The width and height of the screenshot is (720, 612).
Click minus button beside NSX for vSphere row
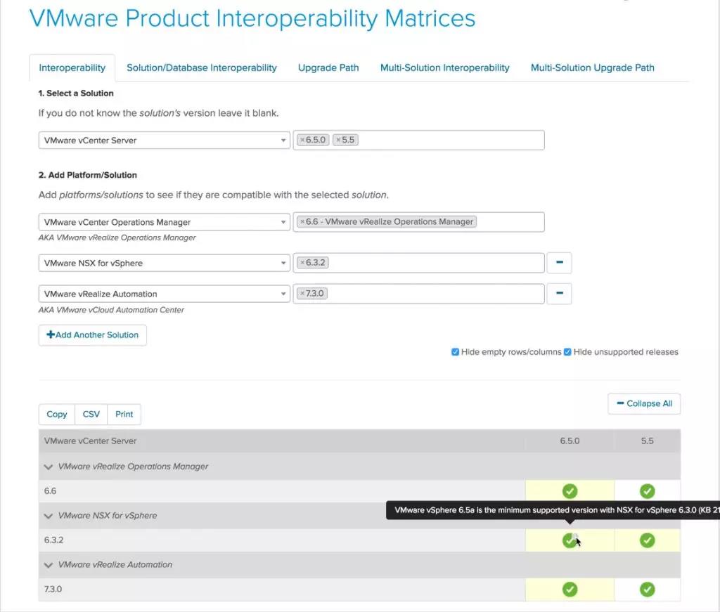pos(559,262)
